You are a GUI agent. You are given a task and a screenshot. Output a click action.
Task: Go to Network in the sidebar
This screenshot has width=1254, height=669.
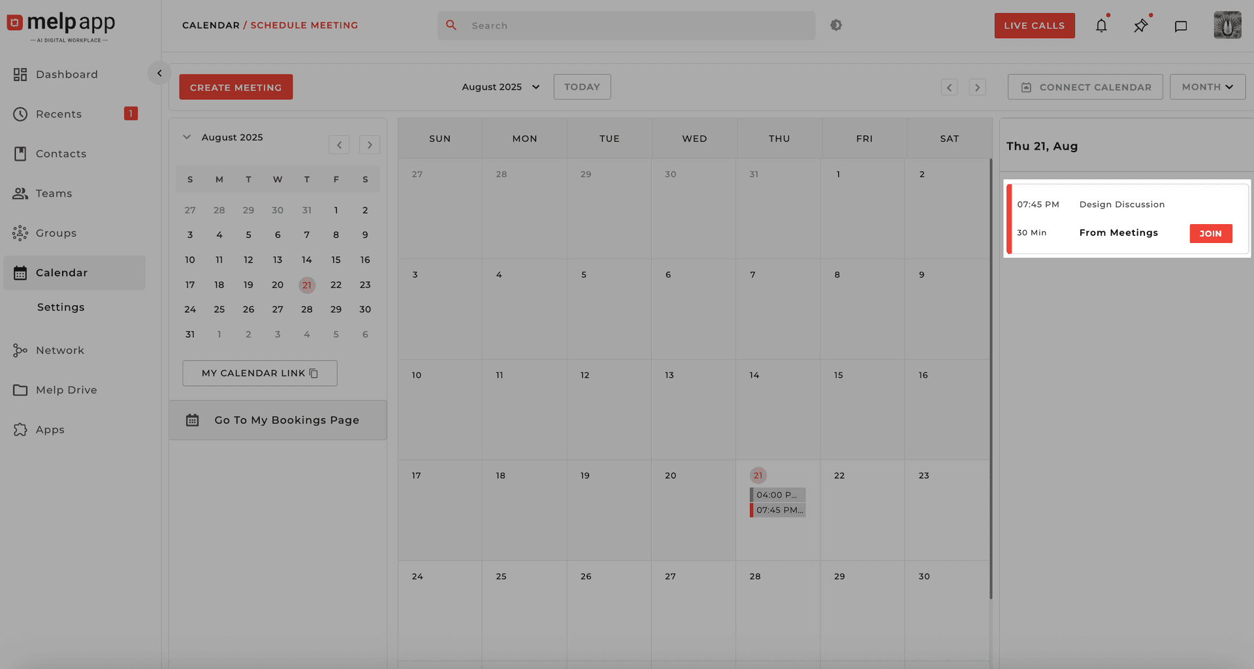coord(59,350)
